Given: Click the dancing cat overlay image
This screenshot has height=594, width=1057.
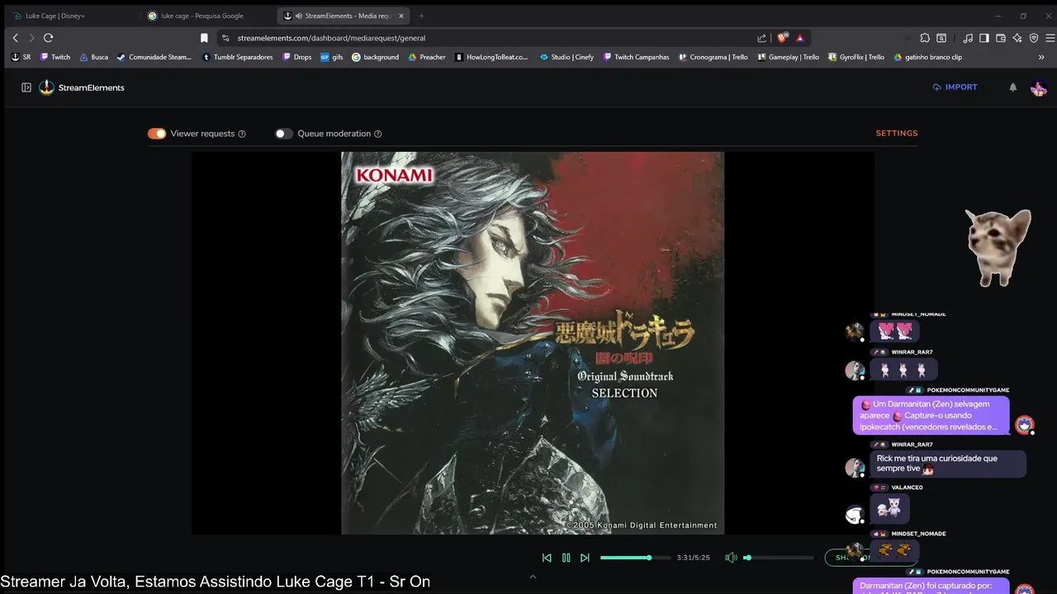Looking at the screenshot, I should 999,247.
